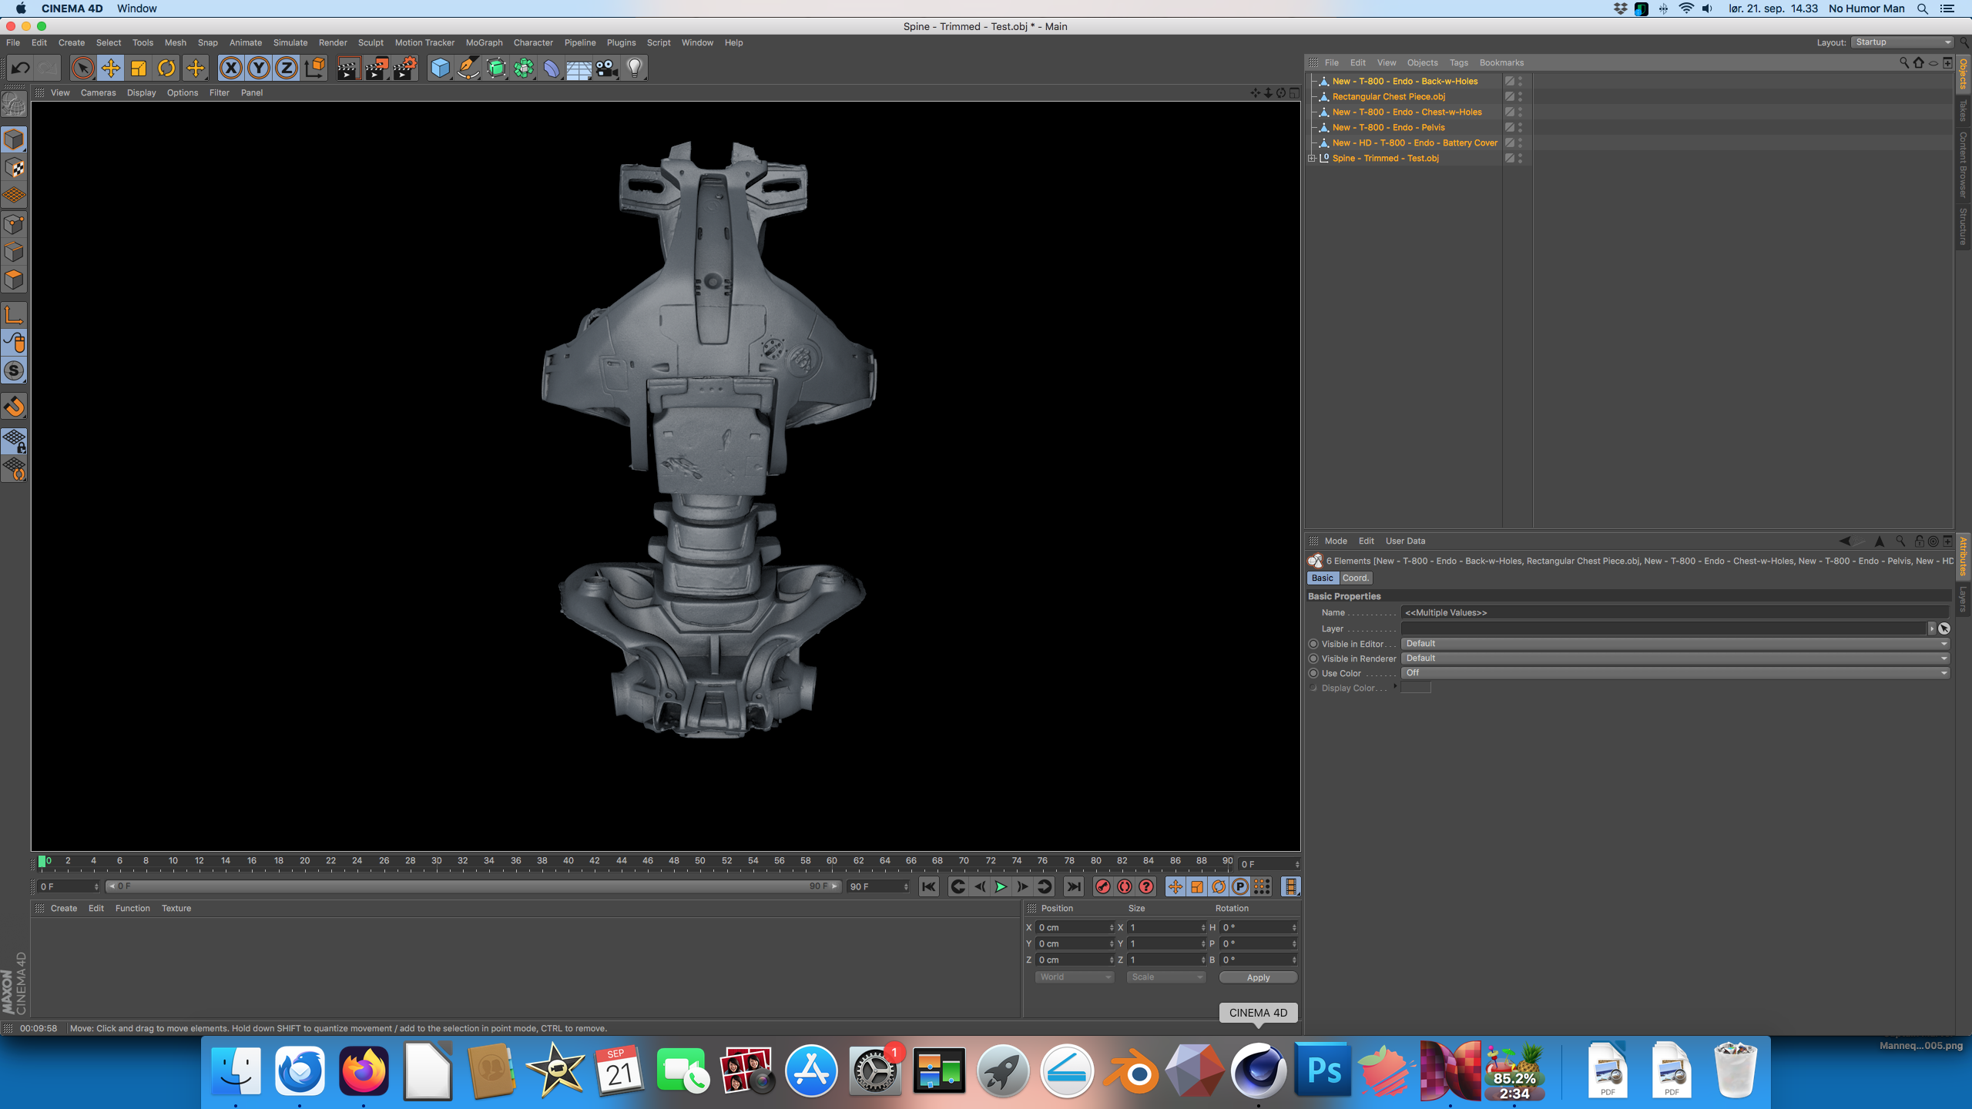
Task: Open the MoGraph menu
Action: [484, 42]
